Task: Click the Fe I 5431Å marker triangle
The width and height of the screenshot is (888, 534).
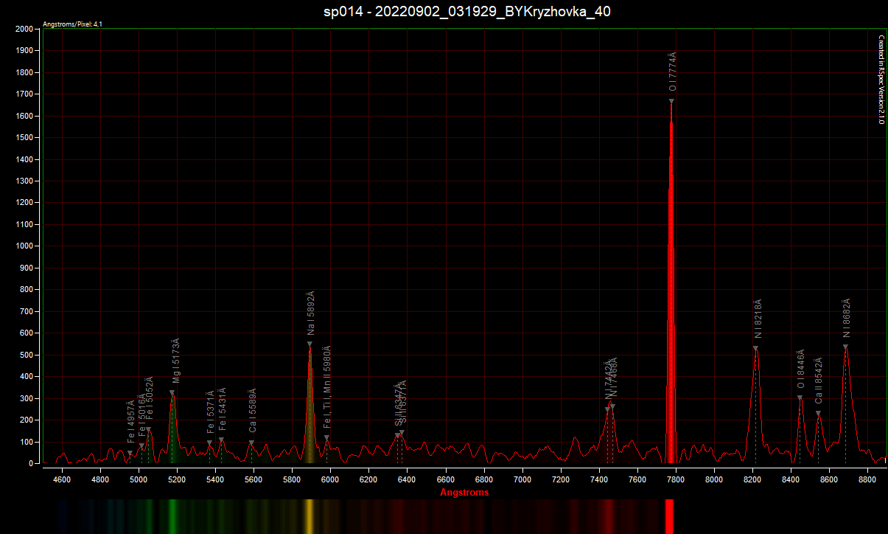Action: [x=221, y=440]
